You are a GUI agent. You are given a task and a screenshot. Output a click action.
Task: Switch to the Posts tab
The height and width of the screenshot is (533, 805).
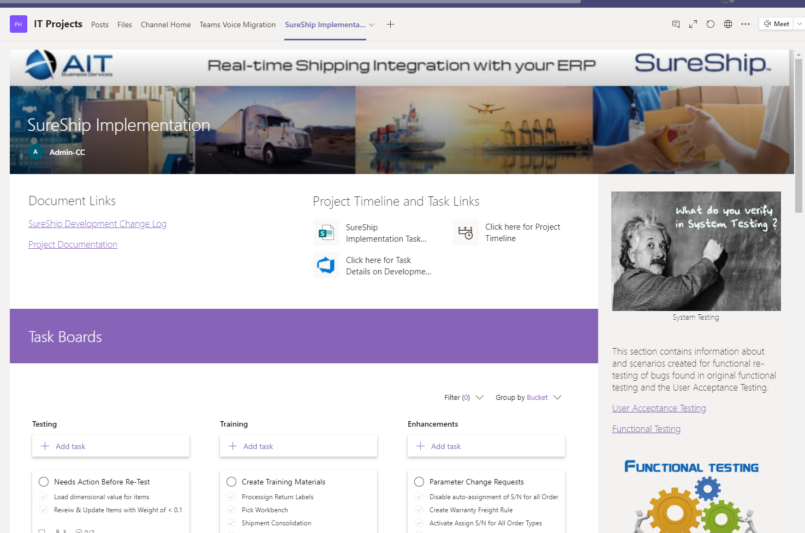tap(100, 25)
